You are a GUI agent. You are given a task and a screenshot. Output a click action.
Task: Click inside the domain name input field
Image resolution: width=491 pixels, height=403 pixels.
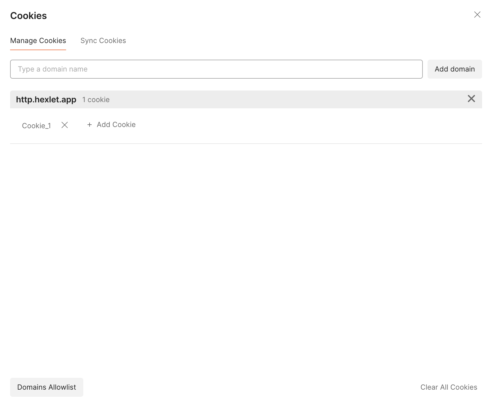(216, 69)
